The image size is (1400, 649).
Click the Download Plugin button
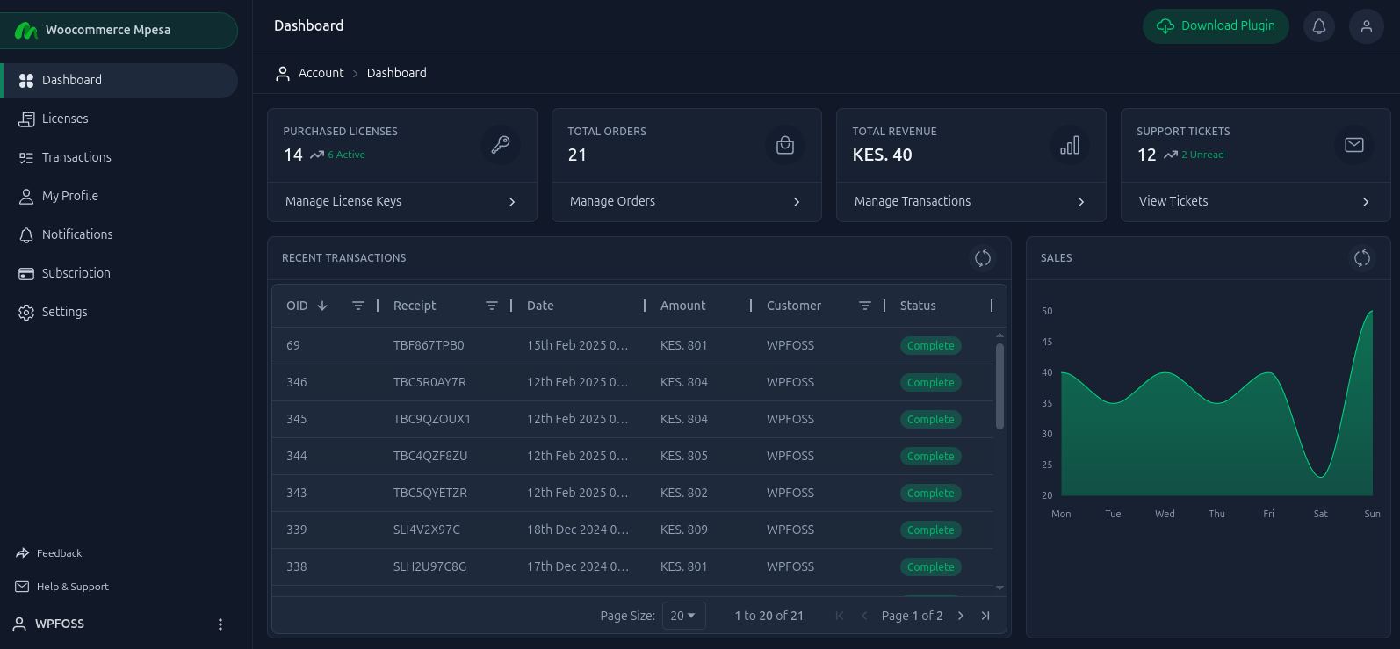click(1216, 26)
